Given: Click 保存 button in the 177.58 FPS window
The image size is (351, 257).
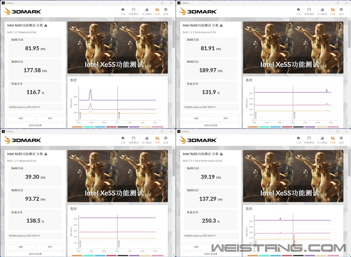Looking at the screenshot, I should (x=50, y=118).
